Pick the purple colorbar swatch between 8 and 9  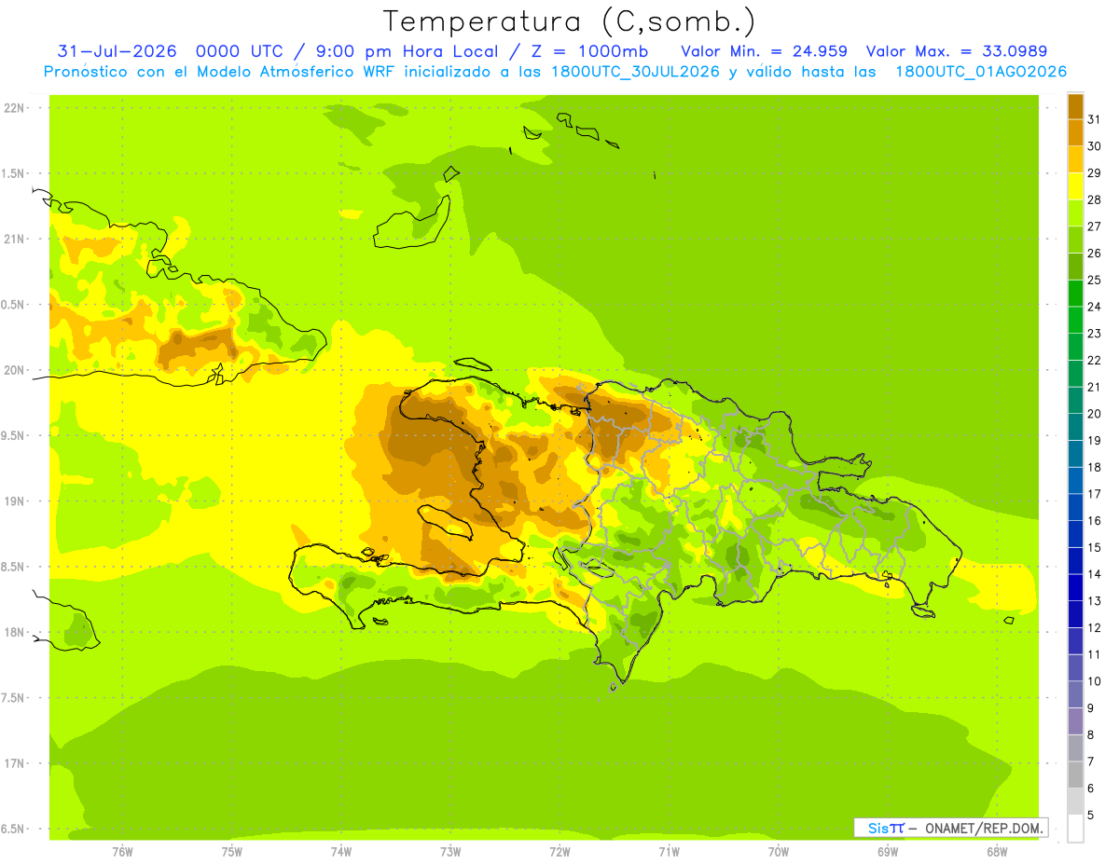click(x=1075, y=721)
